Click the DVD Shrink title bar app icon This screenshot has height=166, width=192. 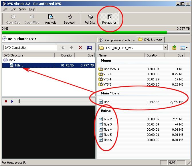pyautogui.click(x=4, y=4)
